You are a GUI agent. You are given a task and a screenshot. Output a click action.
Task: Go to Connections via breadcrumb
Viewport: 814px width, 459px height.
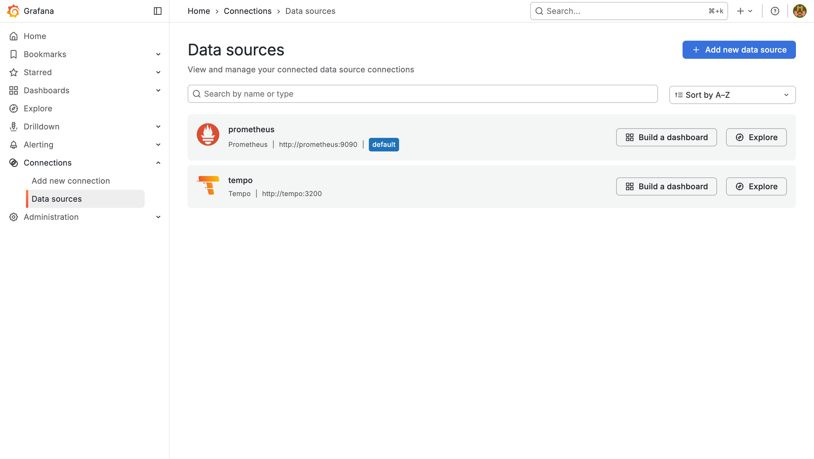point(248,11)
